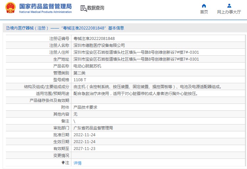The width and height of the screenshot is (247, 169).
Task: Click the 管理类别 row label
Action: point(61,73)
